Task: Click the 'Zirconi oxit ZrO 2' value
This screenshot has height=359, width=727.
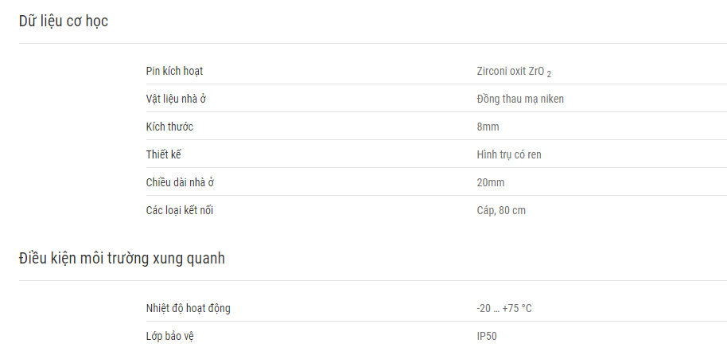Action: pos(514,72)
